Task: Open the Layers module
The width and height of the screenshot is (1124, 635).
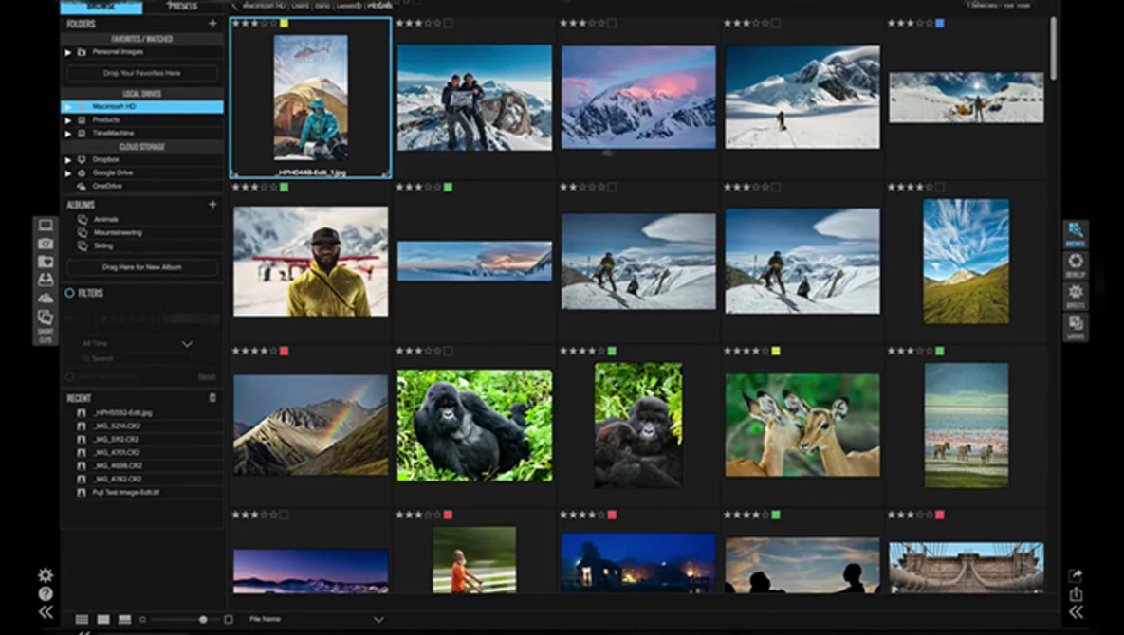Action: point(1076,326)
